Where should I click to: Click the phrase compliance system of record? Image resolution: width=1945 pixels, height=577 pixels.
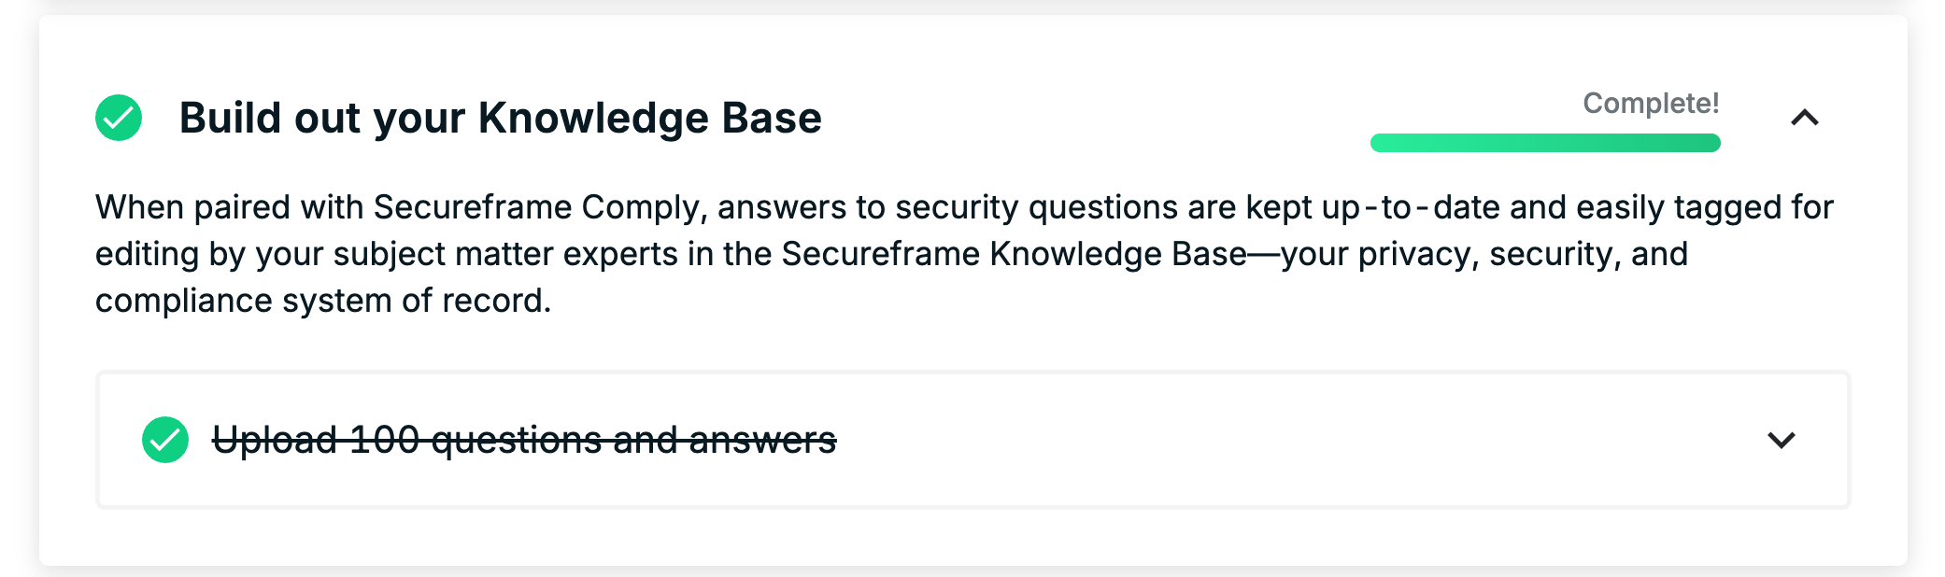pyautogui.click(x=323, y=301)
